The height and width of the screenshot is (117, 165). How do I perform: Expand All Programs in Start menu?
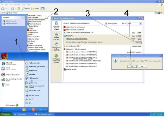click(x=12, y=105)
